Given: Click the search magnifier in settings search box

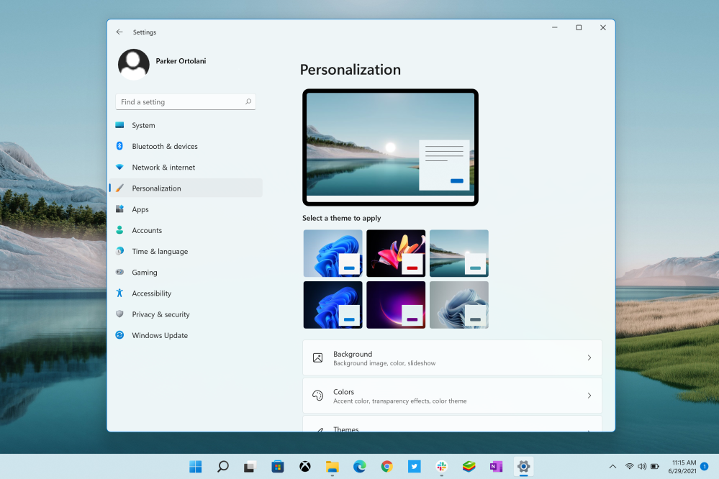Looking at the screenshot, I should (248, 102).
